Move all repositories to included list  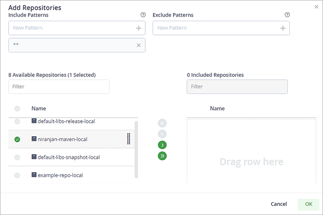(x=162, y=156)
